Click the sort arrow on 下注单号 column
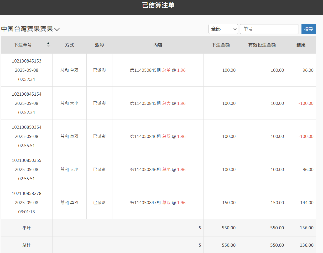Screen dimensions: 323x253 click(48, 45)
